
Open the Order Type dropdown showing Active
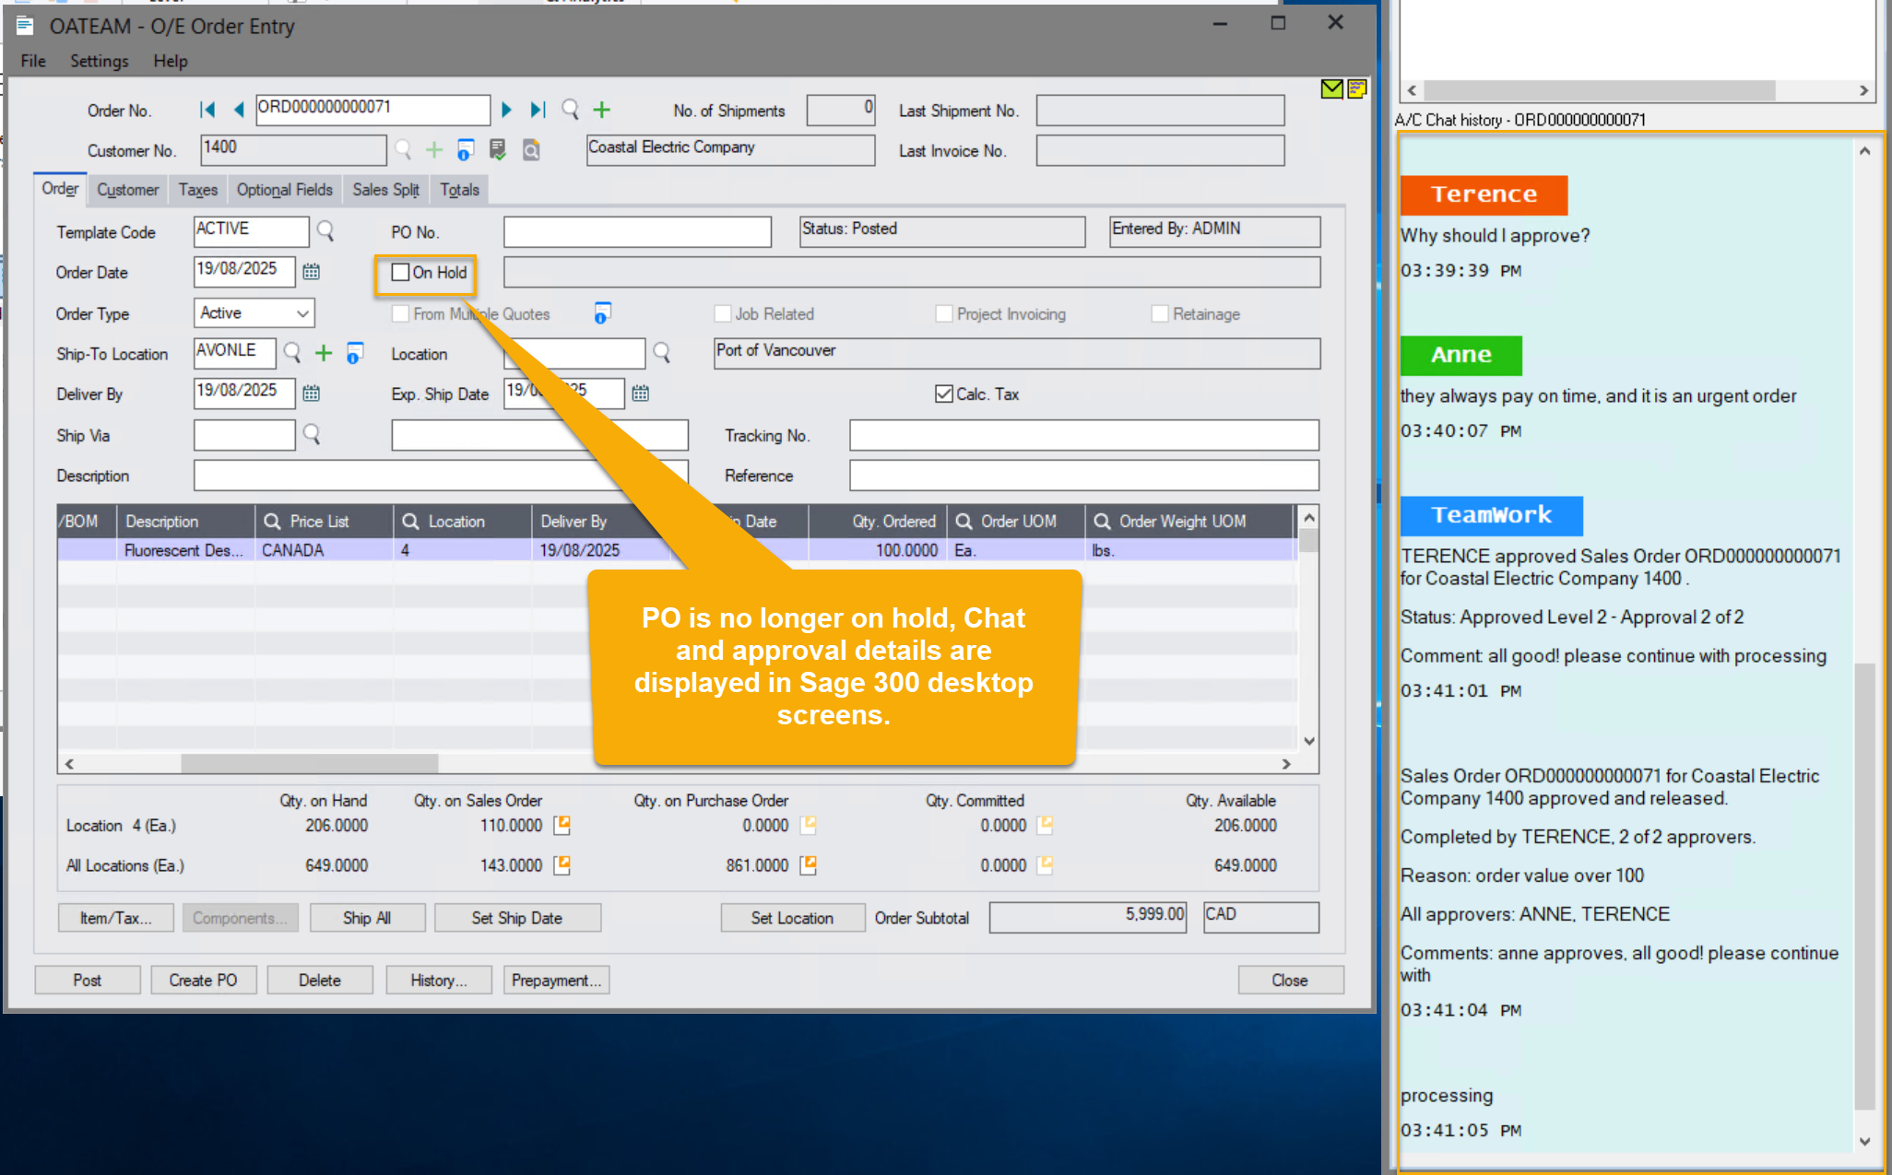click(x=303, y=313)
